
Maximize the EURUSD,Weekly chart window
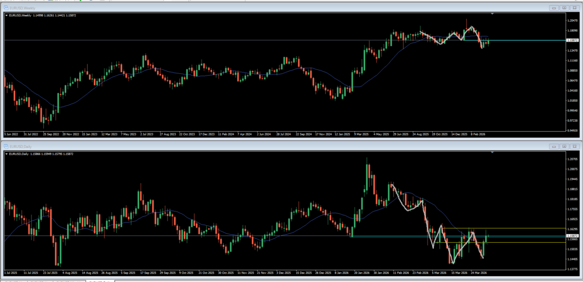coord(564,8)
